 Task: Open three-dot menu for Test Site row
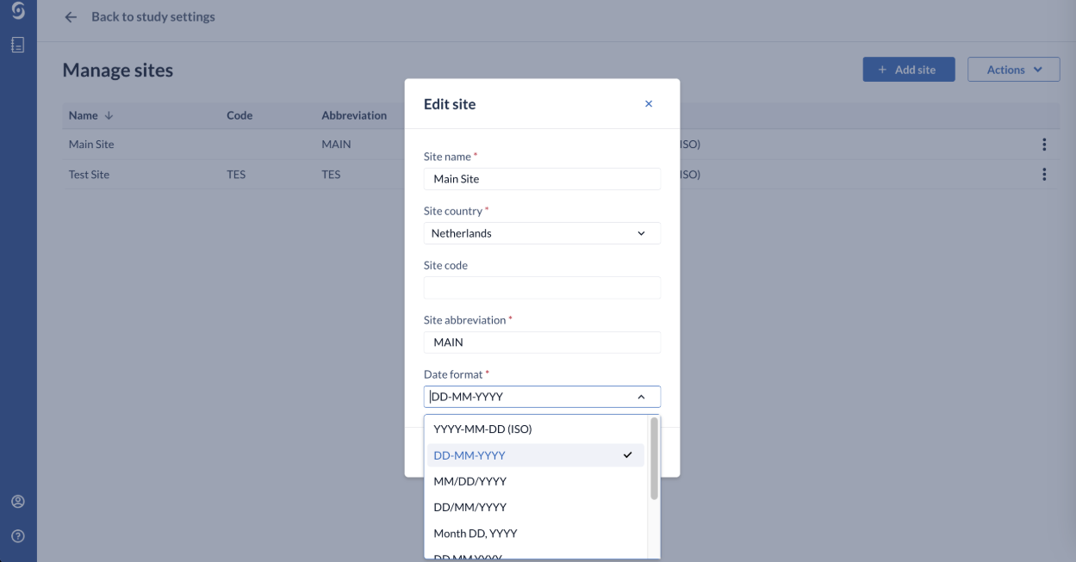coord(1044,175)
